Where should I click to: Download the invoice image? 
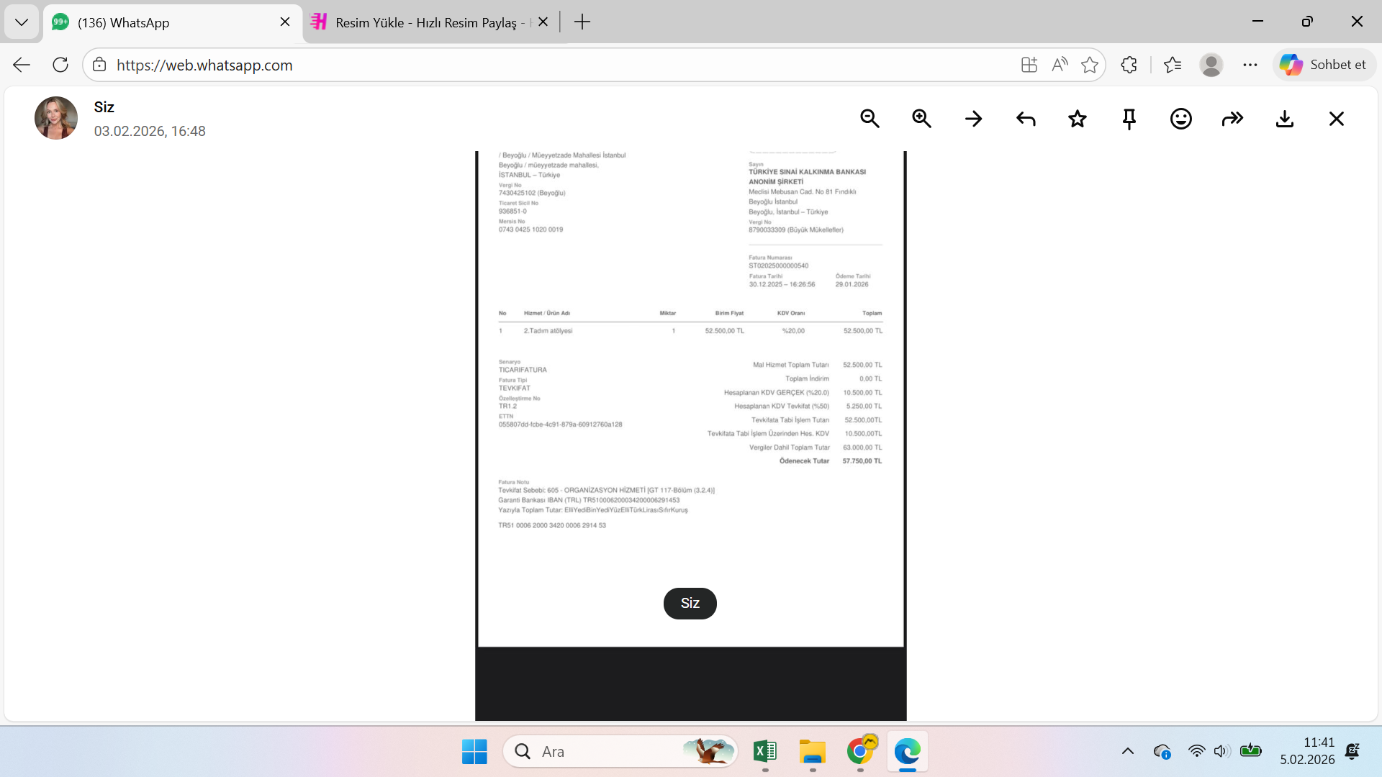tap(1285, 119)
